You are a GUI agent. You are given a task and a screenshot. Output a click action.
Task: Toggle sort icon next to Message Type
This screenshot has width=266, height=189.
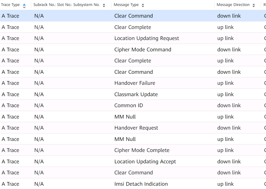point(143,5)
